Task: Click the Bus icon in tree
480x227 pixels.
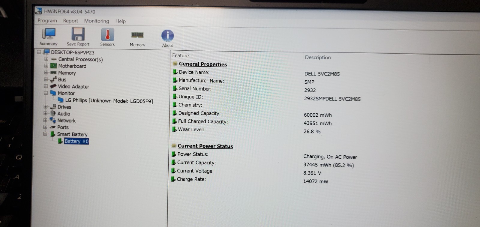Action: (x=53, y=79)
